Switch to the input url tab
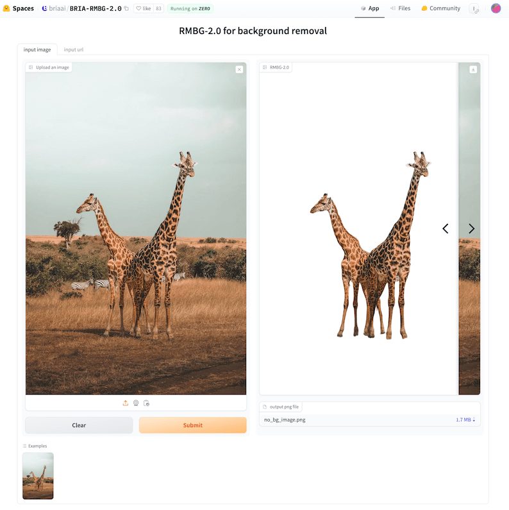The image size is (509, 510). click(x=74, y=49)
